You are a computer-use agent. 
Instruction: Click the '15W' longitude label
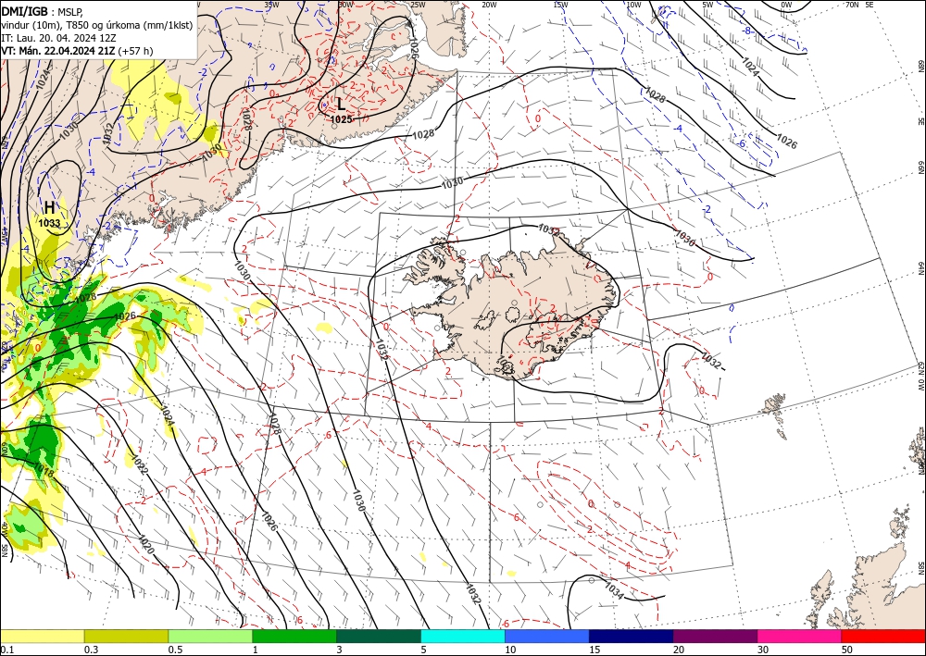tap(560, 5)
